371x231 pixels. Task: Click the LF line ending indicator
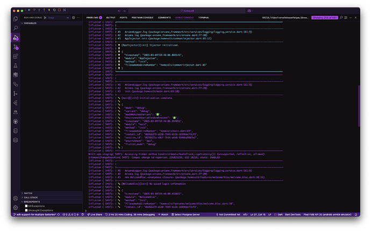pos(269,214)
